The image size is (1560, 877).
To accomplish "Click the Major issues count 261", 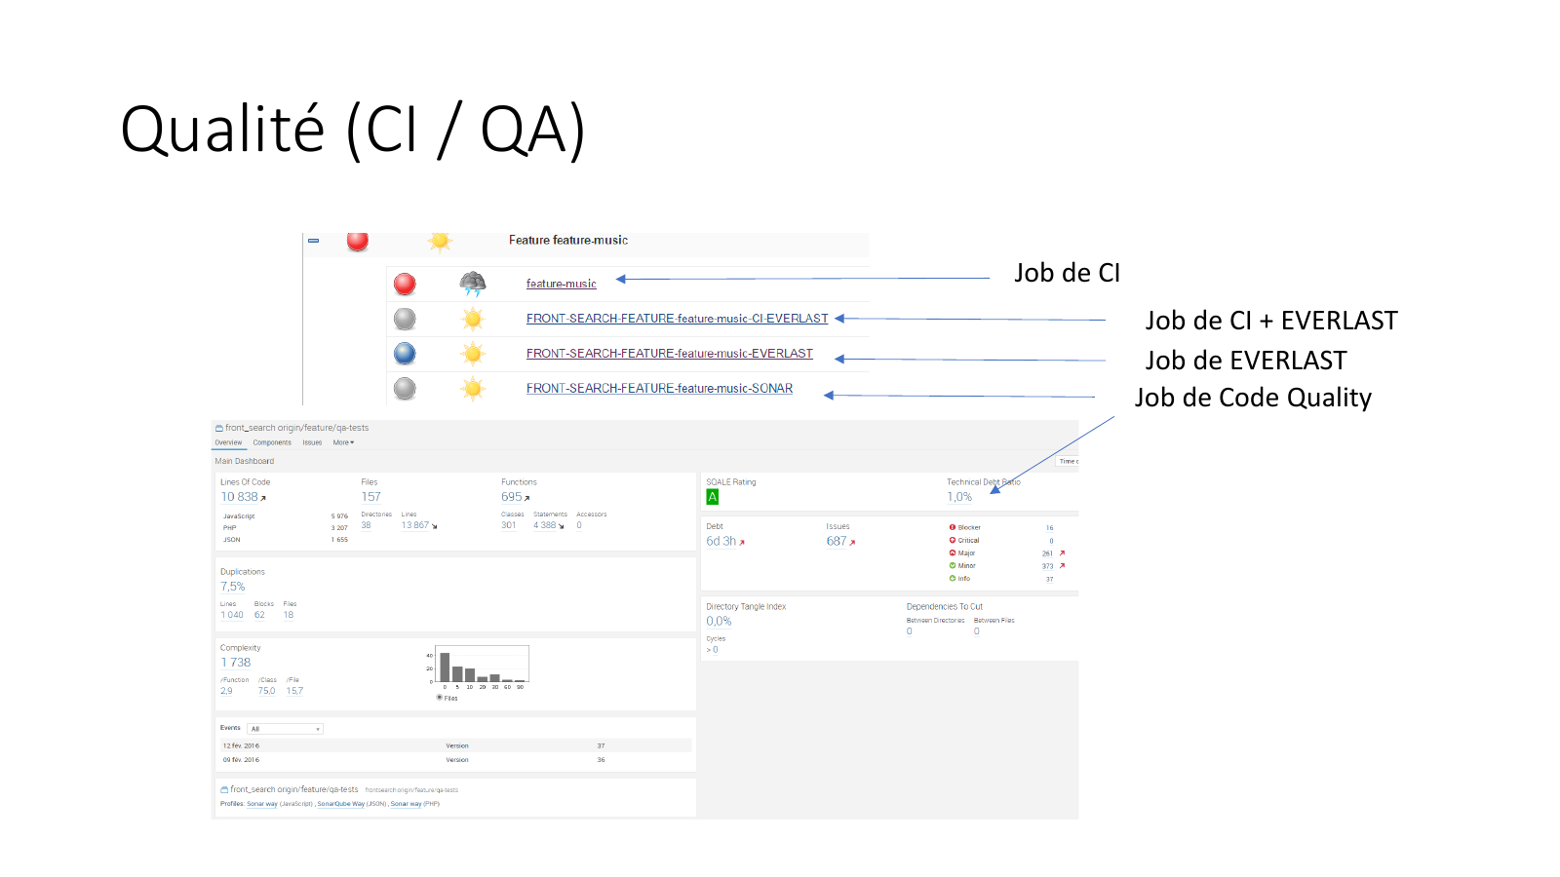I will [1047, 553].
